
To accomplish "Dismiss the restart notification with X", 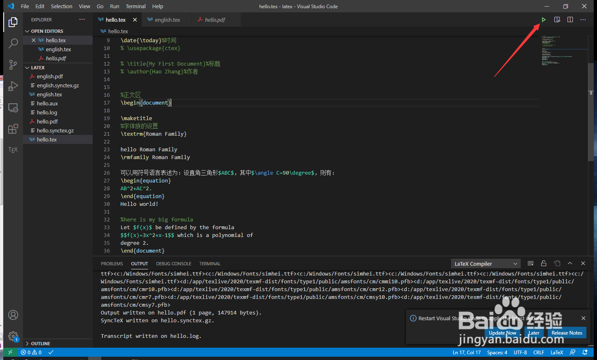I will [583, 318].
